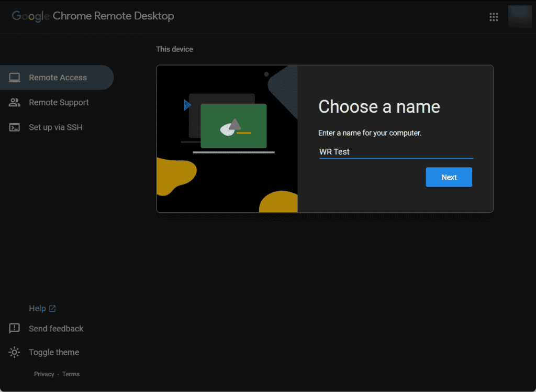Click the Google Chrome Remote Desktop logo
536x392 pixels.
pyautogui.click(x=93, y=16)
